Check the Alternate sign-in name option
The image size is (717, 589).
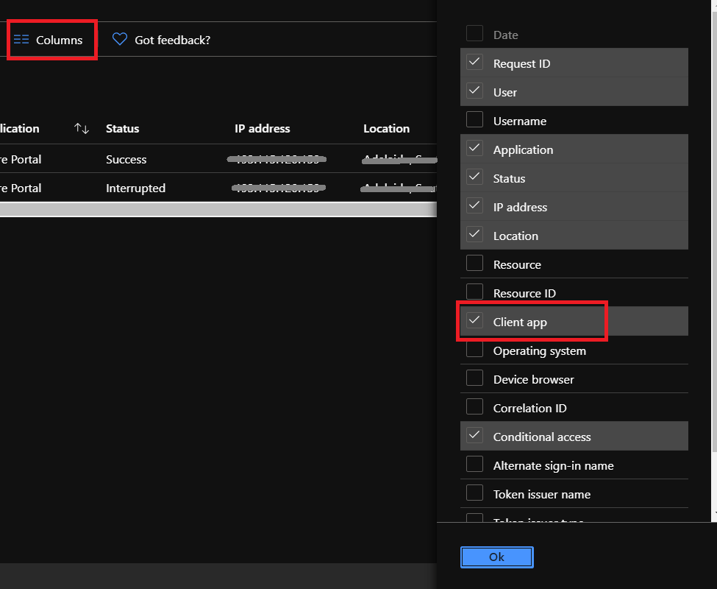[475, 465]
